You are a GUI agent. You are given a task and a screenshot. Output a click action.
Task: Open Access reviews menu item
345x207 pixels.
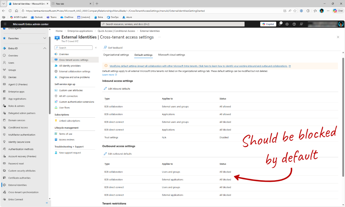coord(67,140)
